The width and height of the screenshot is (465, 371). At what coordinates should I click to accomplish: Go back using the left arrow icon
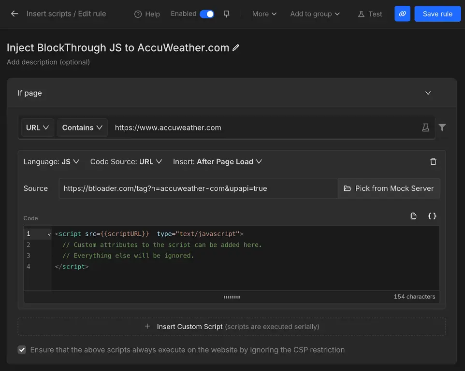tap(14, 14)
